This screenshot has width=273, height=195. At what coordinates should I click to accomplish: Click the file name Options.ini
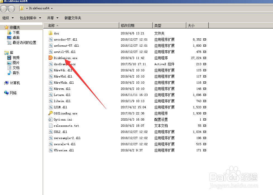click(63, 119)
